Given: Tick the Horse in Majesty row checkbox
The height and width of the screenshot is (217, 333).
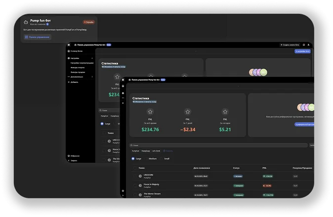Looking at the screenshot, I should coord(135,185).
